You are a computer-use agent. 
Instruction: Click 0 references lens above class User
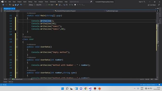[x=27, y=37]
